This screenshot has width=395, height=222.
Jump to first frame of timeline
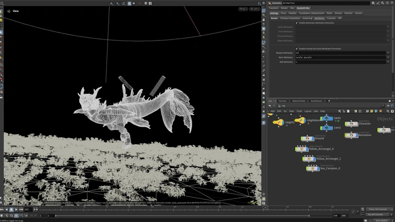point(2,209)
